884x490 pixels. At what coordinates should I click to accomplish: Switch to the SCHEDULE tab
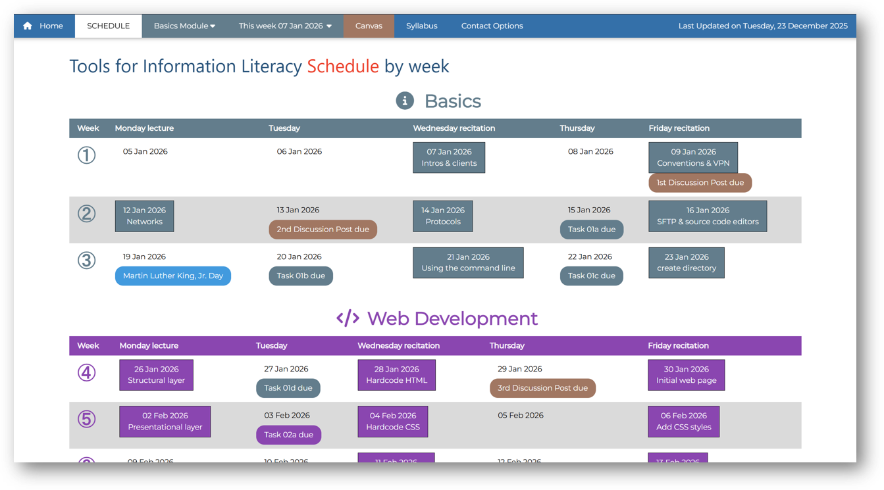click(108, 26)
